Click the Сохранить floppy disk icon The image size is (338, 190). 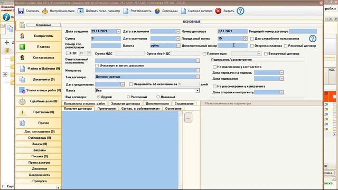coord(21,11)
